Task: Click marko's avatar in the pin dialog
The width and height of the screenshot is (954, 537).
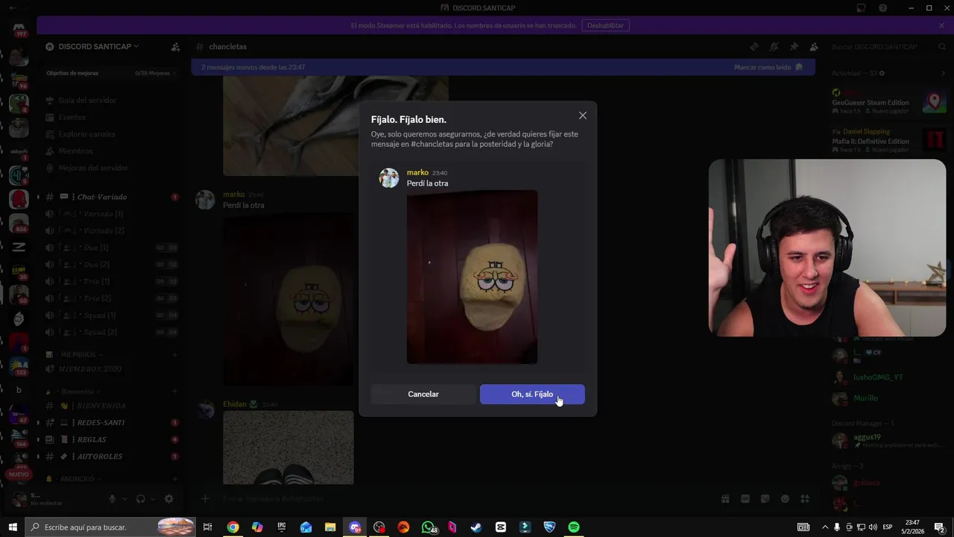Action: (x=389, y=178)
